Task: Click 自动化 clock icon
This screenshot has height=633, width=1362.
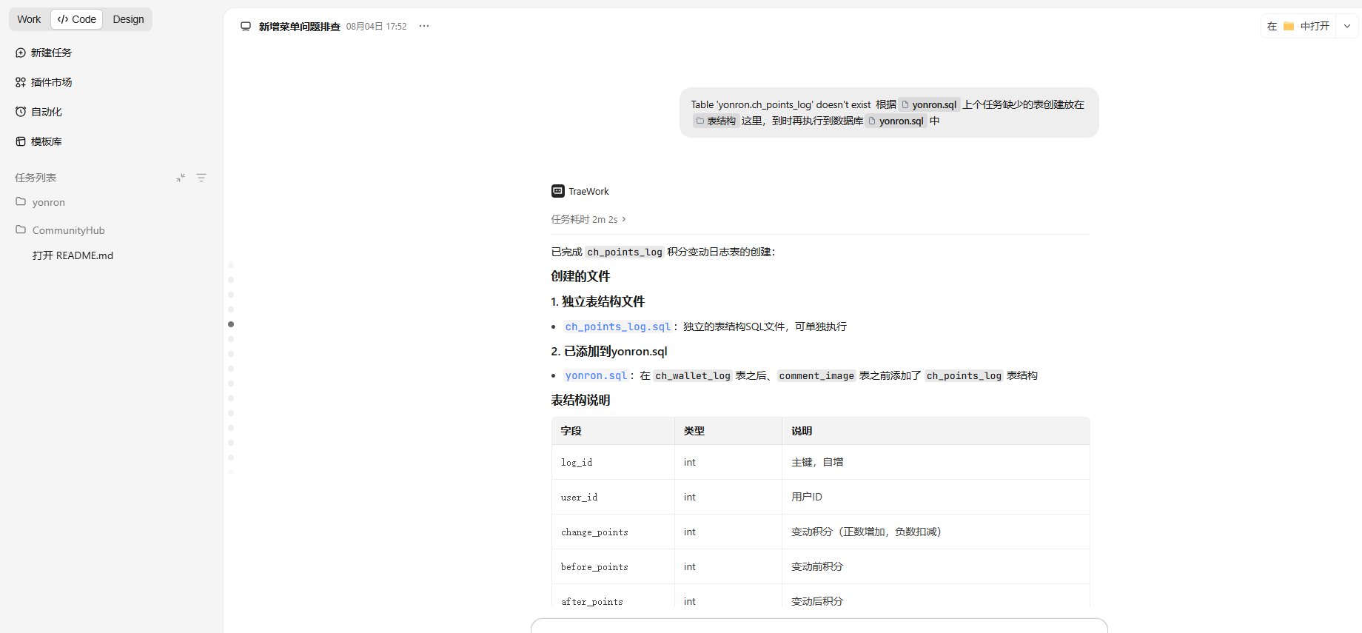Action: click(21, 112)
